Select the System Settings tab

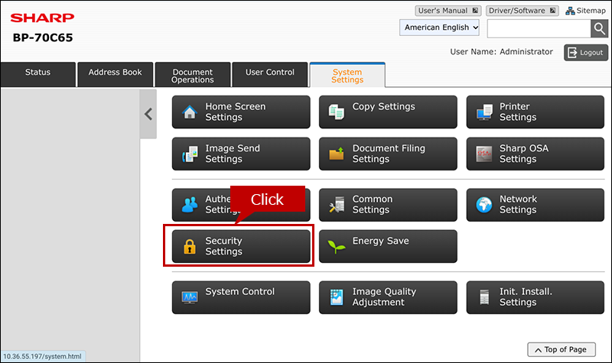(347, 75)
